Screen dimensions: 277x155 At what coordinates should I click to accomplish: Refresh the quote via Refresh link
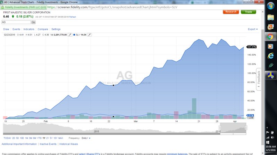coord(73,17)
